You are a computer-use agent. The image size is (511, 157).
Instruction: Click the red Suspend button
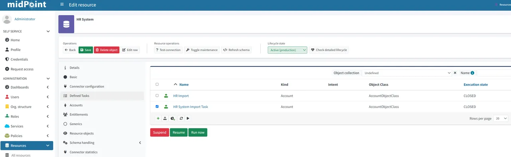click(x=160, y=132)
